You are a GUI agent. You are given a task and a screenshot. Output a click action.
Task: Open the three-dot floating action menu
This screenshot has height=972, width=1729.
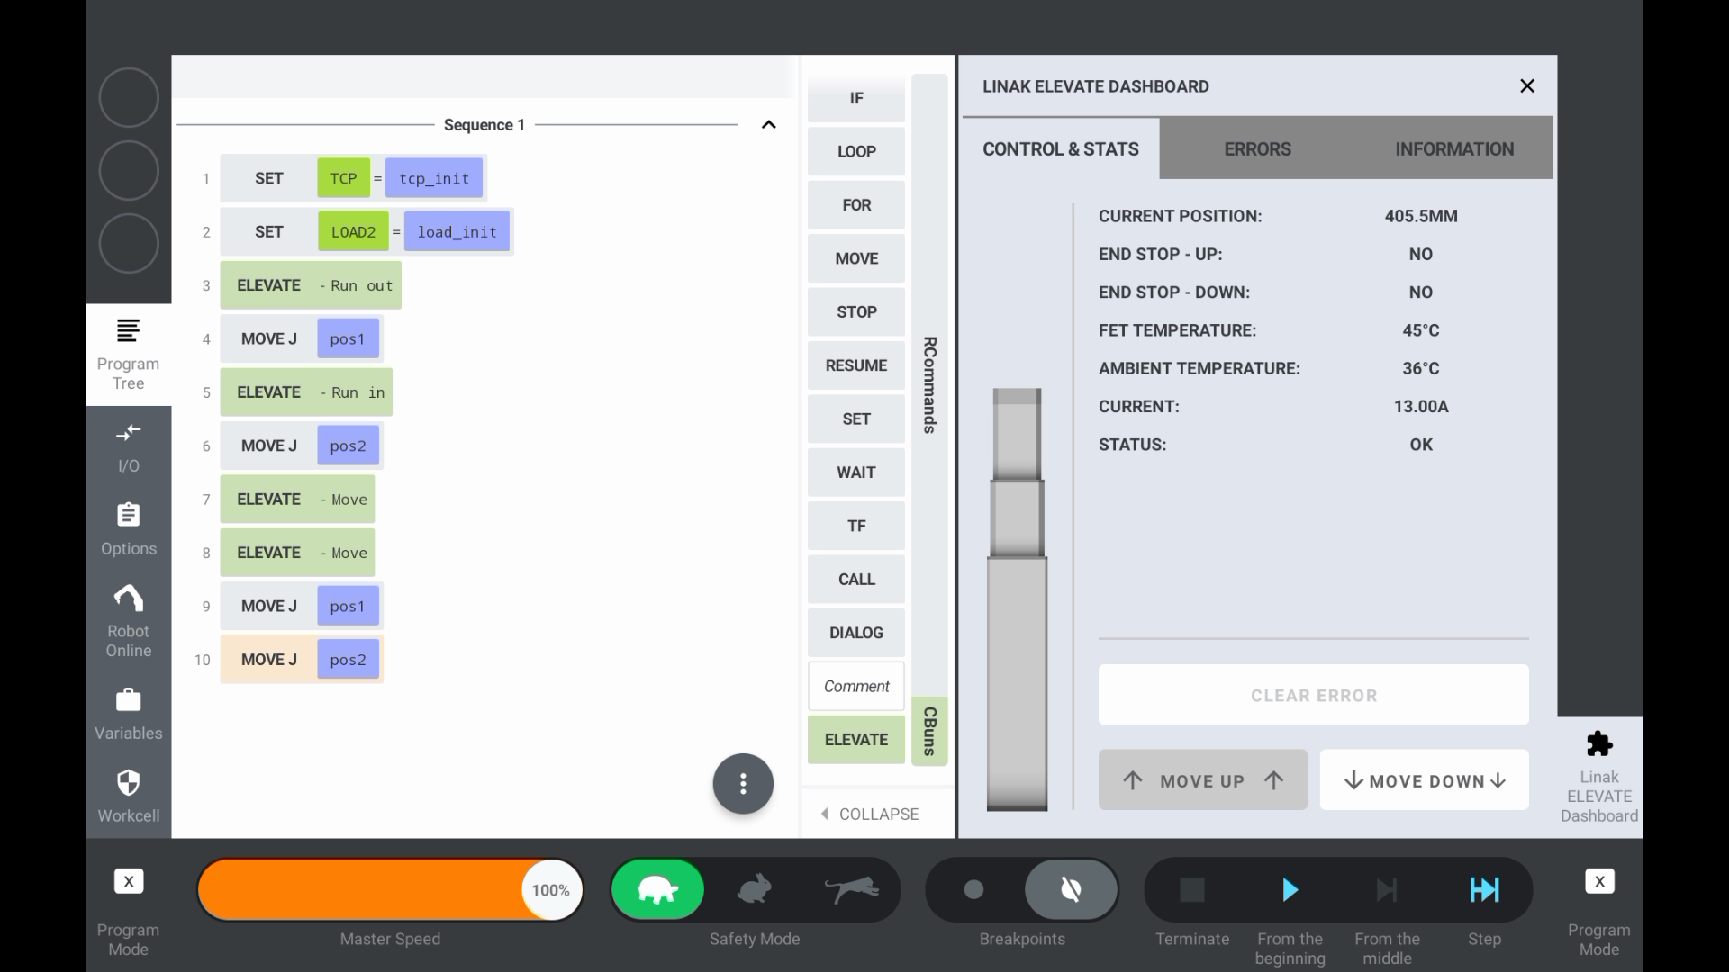743,784
